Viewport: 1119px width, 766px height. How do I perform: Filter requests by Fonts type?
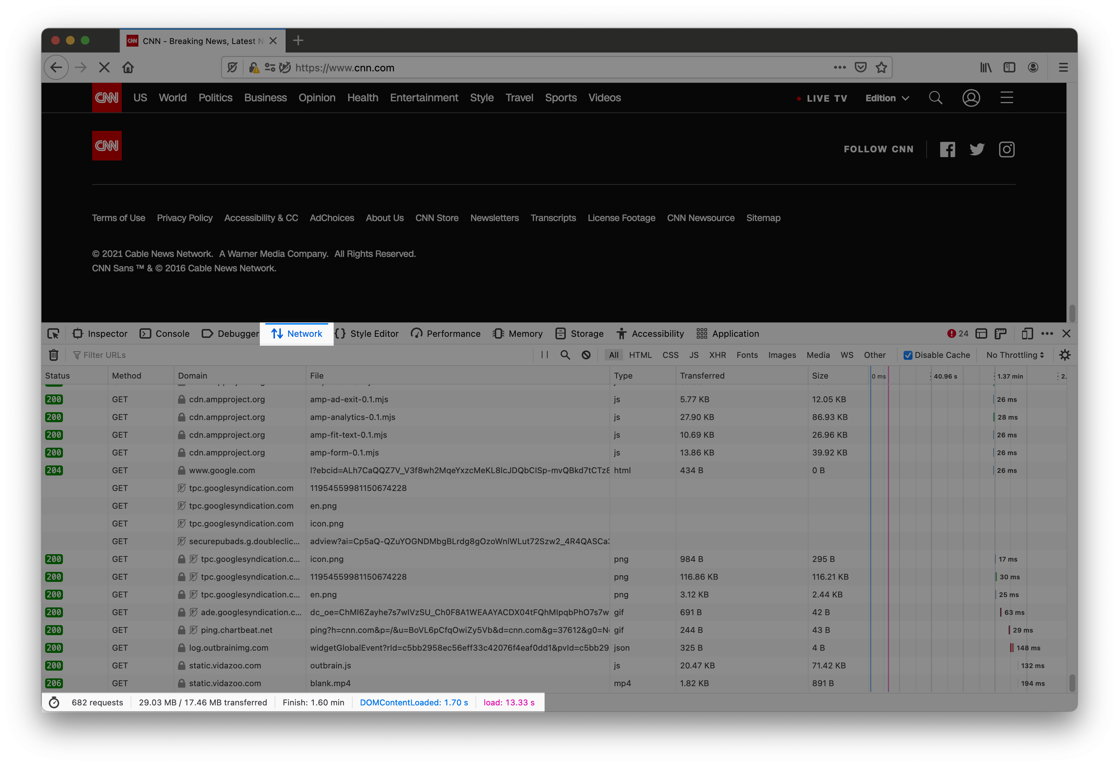pyautogui.click(x=747, y=355)
